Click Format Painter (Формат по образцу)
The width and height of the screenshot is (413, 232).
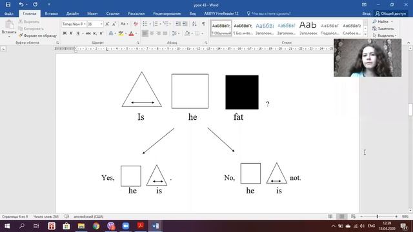[37, 35]
